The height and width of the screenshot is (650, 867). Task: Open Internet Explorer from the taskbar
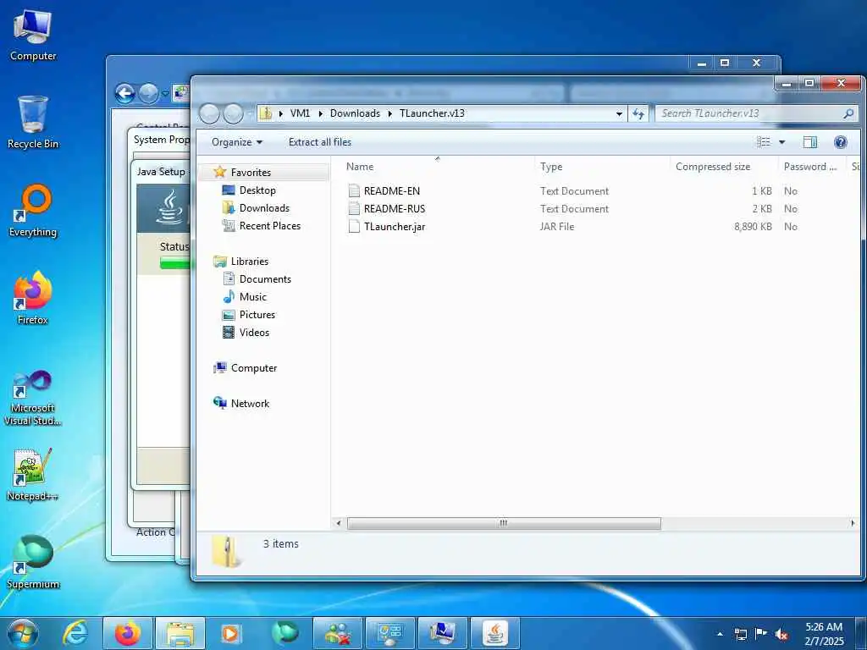(x=75, y=633)
